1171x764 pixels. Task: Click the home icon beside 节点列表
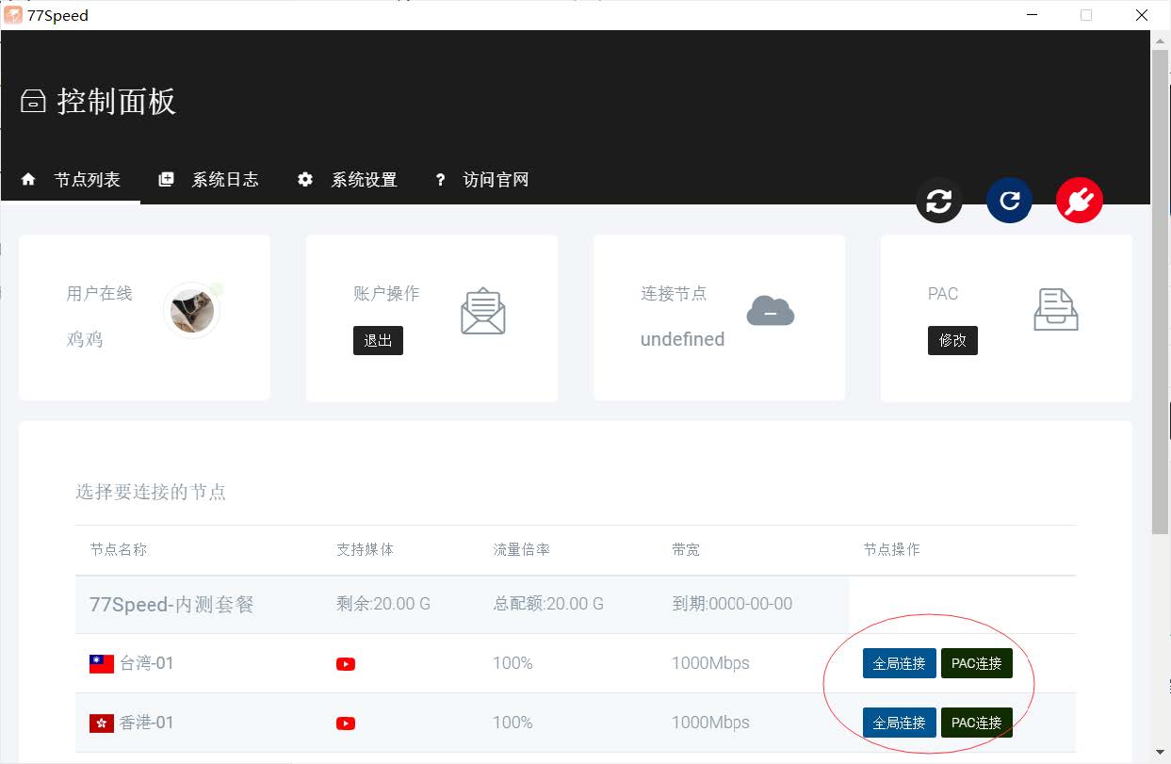pos(28,179)
